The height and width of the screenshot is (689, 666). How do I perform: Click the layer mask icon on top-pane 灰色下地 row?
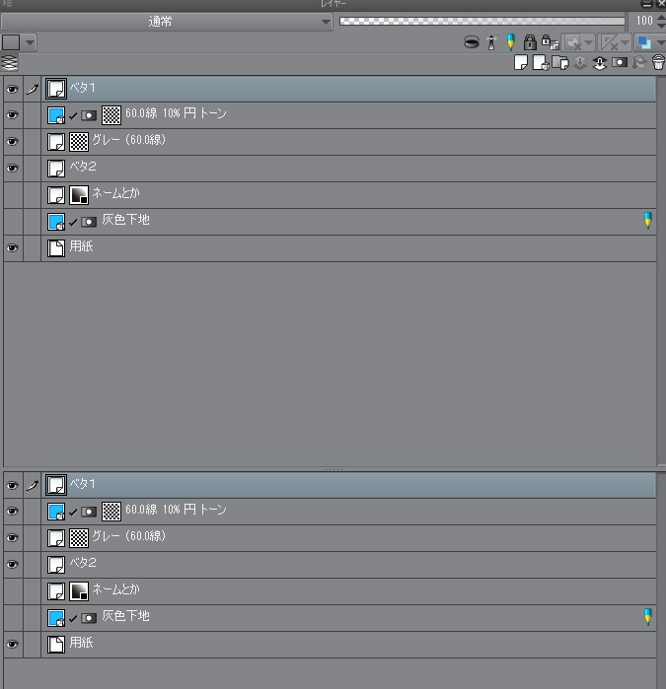[89, 222]
